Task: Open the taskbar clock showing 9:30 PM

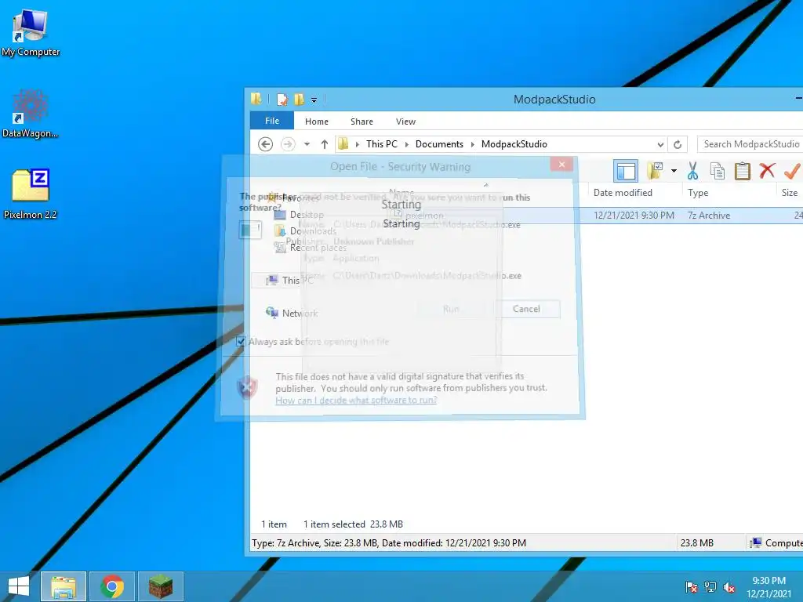Action: pos(768,587)
